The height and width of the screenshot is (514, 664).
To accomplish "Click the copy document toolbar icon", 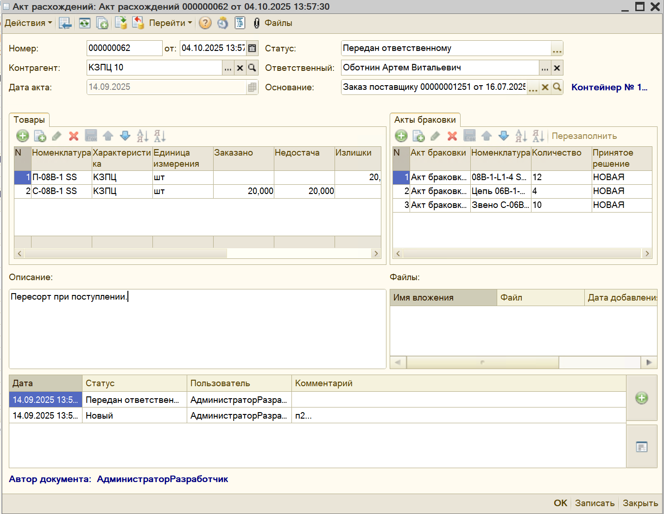I will 102,23.
